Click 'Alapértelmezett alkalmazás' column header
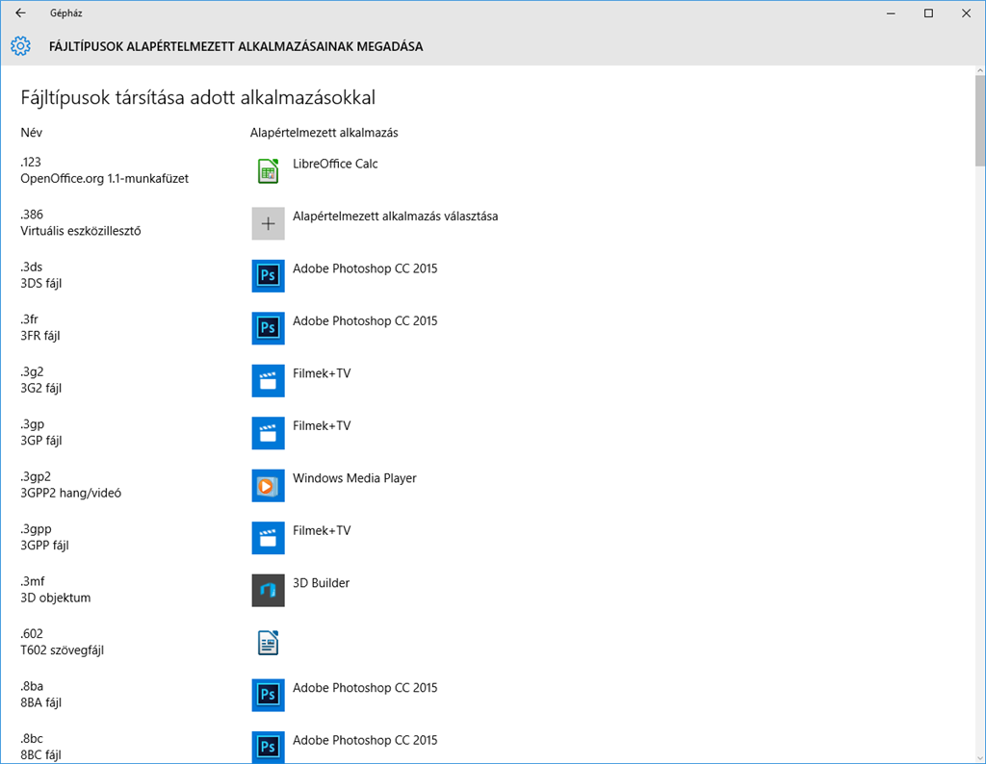The width and height of the screenshot is (986, 764). [x=324, y=133]
